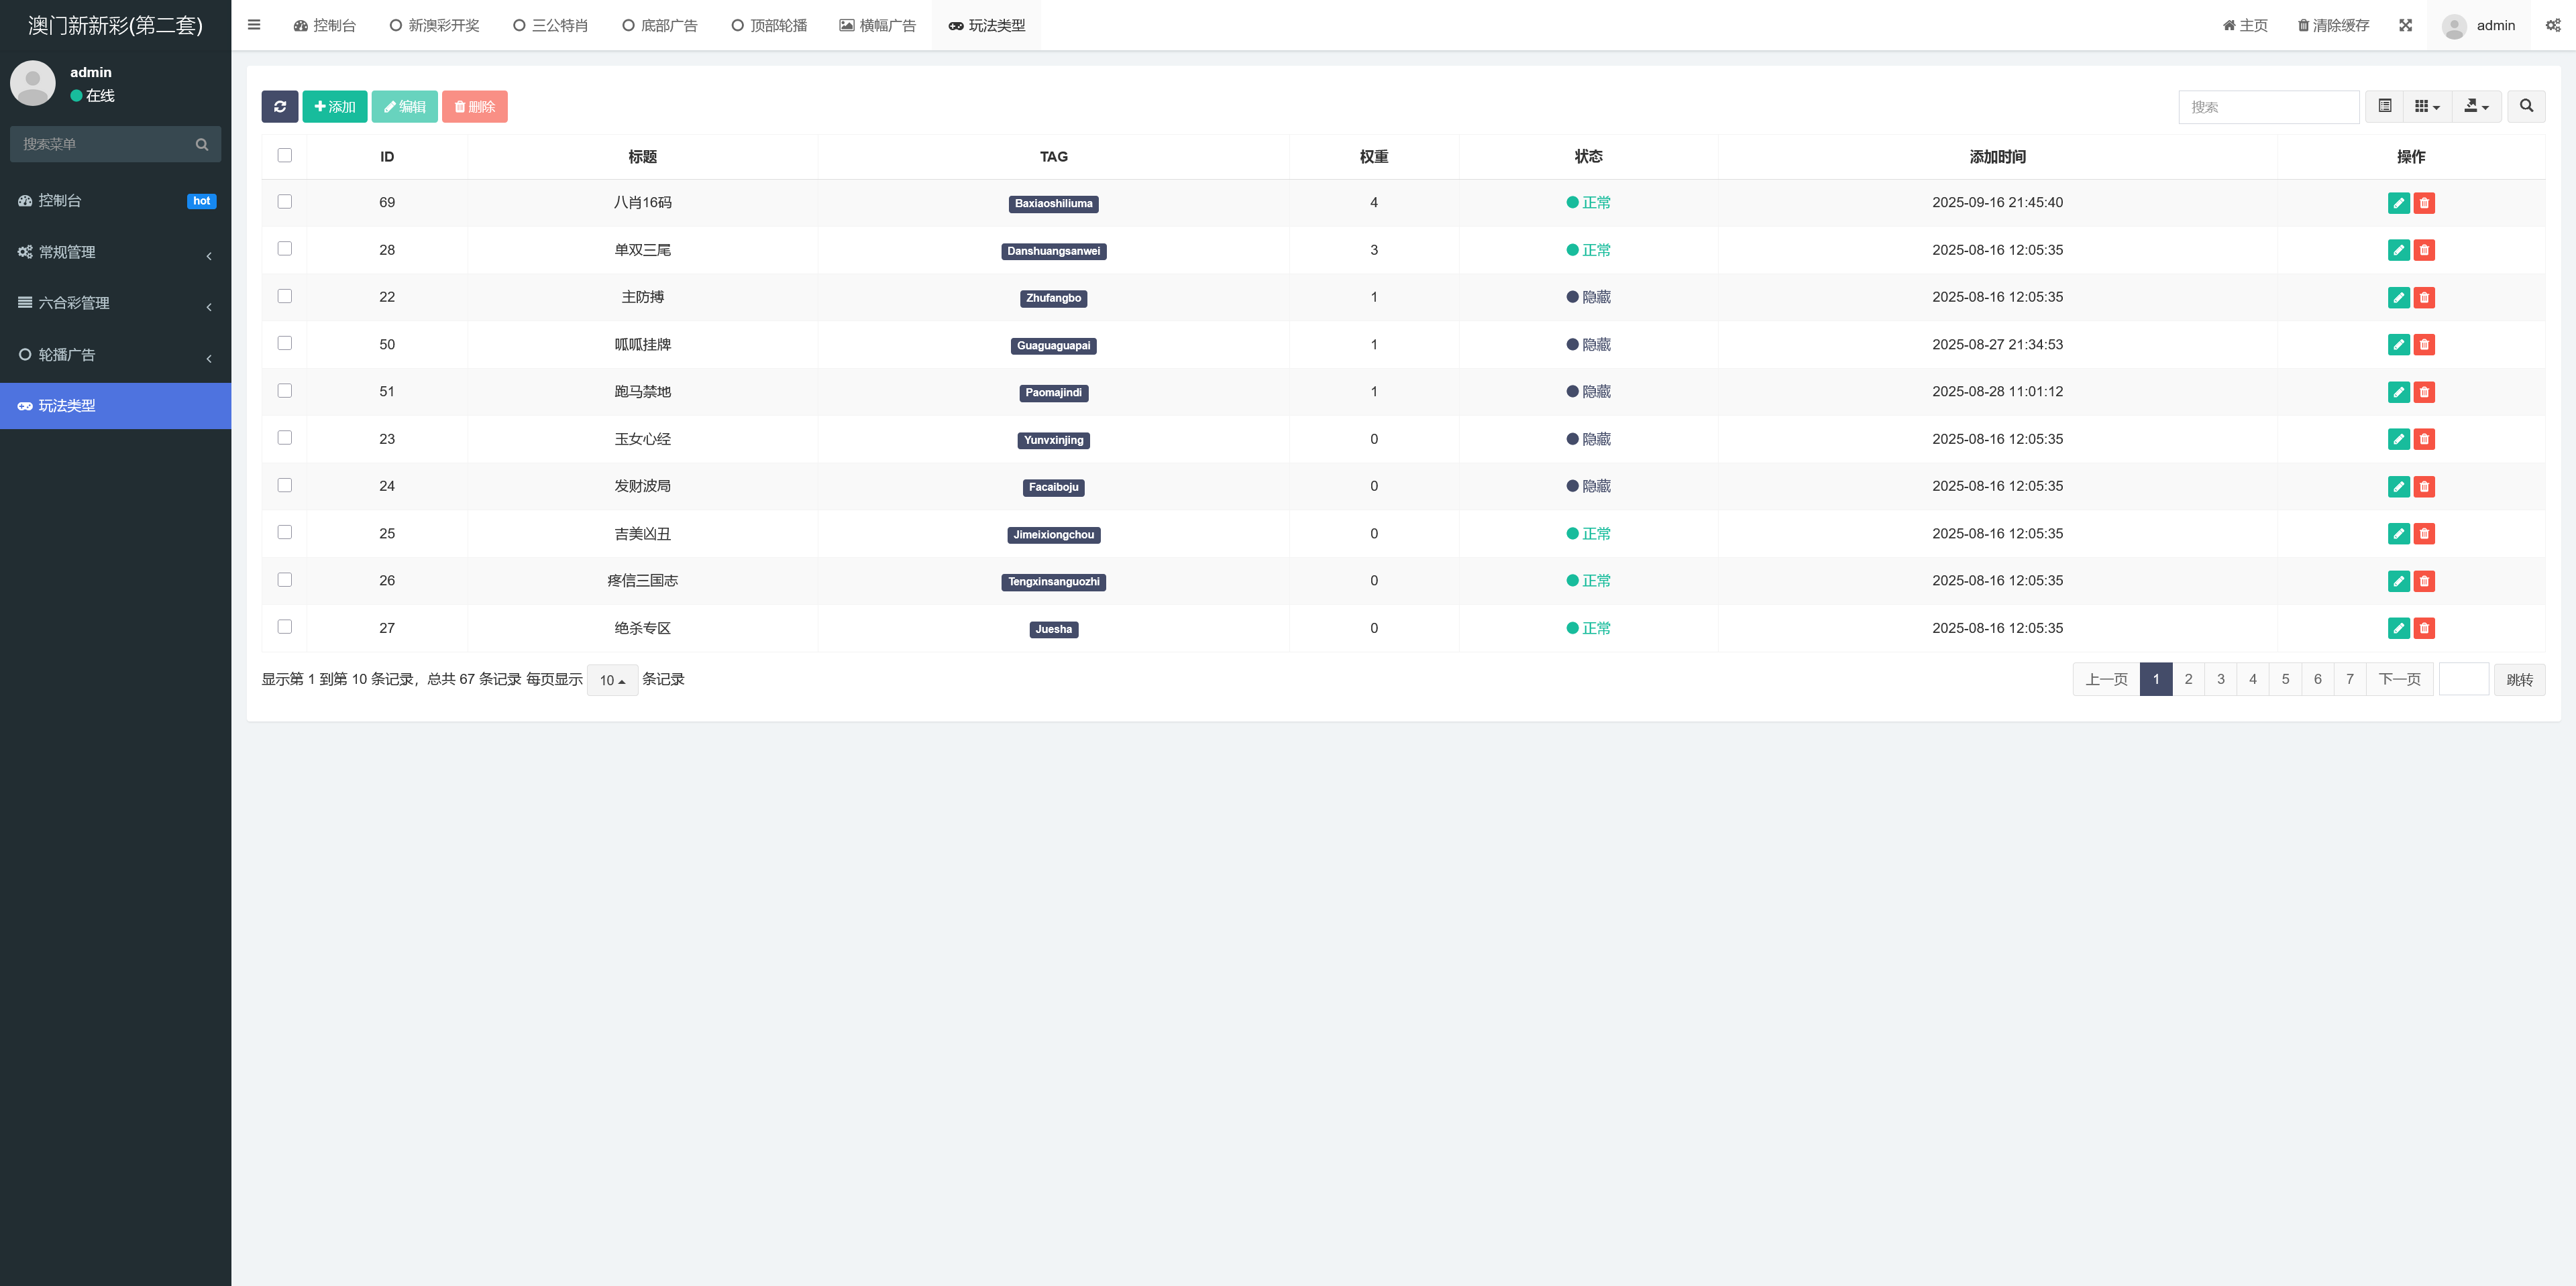
Task: Click the Baxiaoshiliuma tag badge
Action: point(1053,204)
